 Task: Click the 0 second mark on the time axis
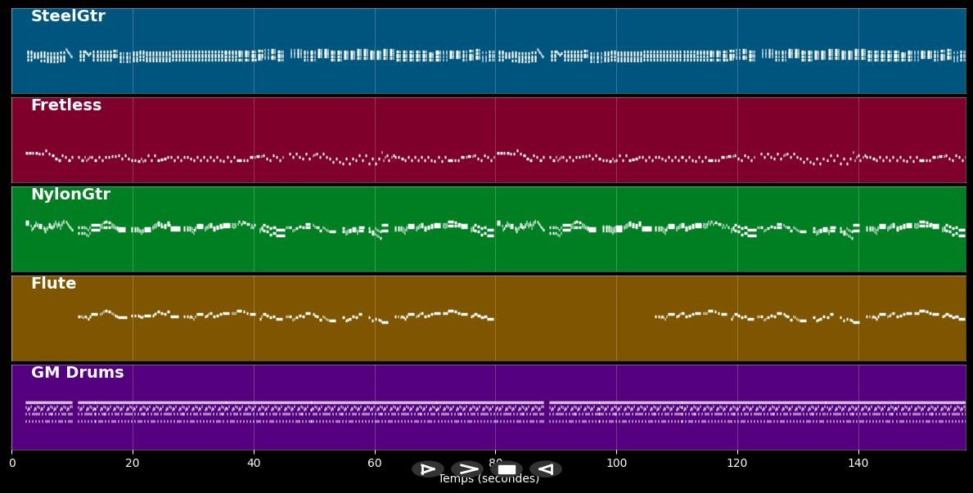point(11,464)
